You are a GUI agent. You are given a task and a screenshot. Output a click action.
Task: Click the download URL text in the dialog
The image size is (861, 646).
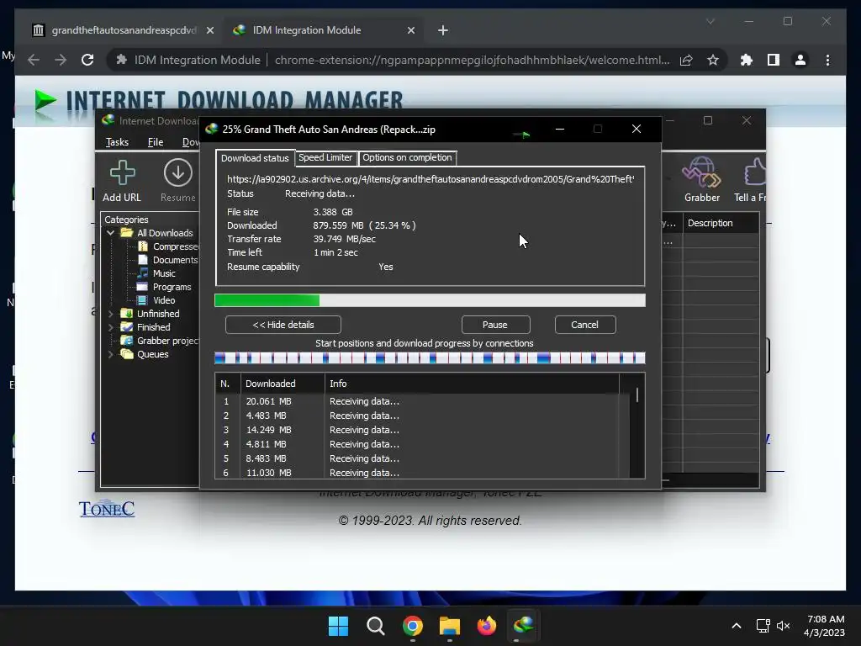click(x=430, y=179)
